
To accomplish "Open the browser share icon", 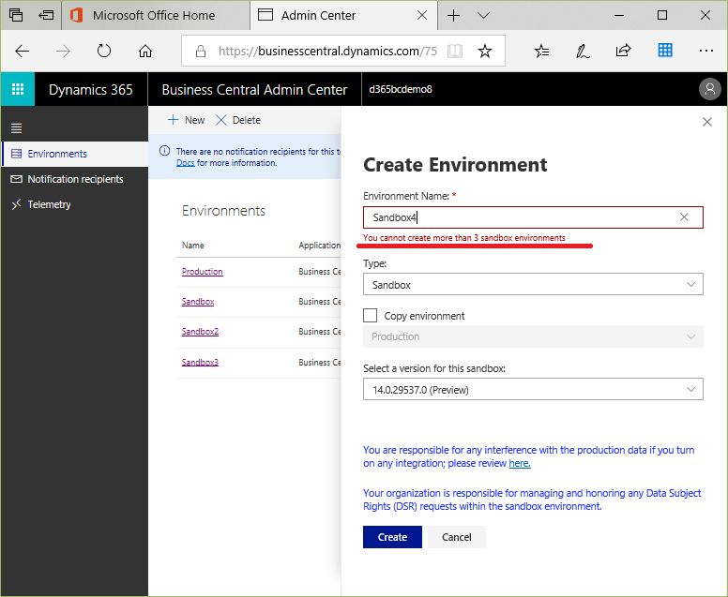I will 623,51.
